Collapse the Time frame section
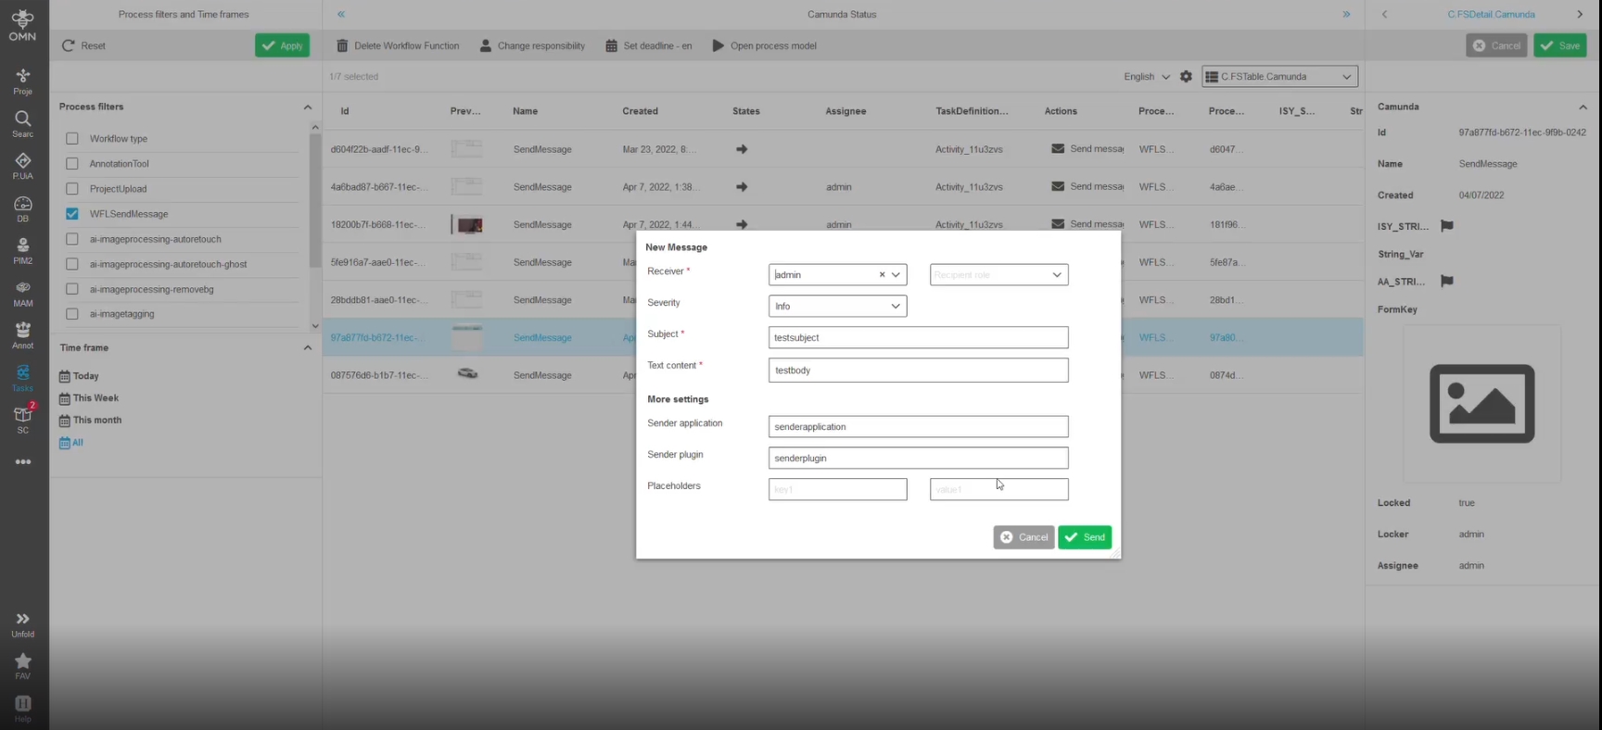This screenshot has height=730, width=1602. (308, 348)
